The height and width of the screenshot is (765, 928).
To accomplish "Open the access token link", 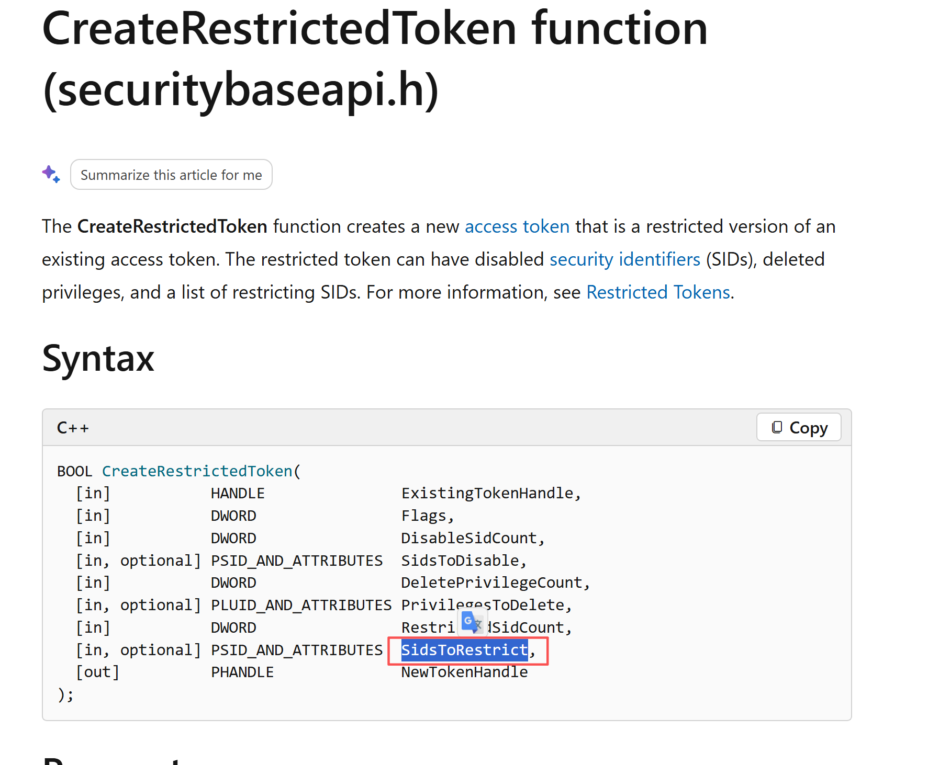I will pos(517,226).
